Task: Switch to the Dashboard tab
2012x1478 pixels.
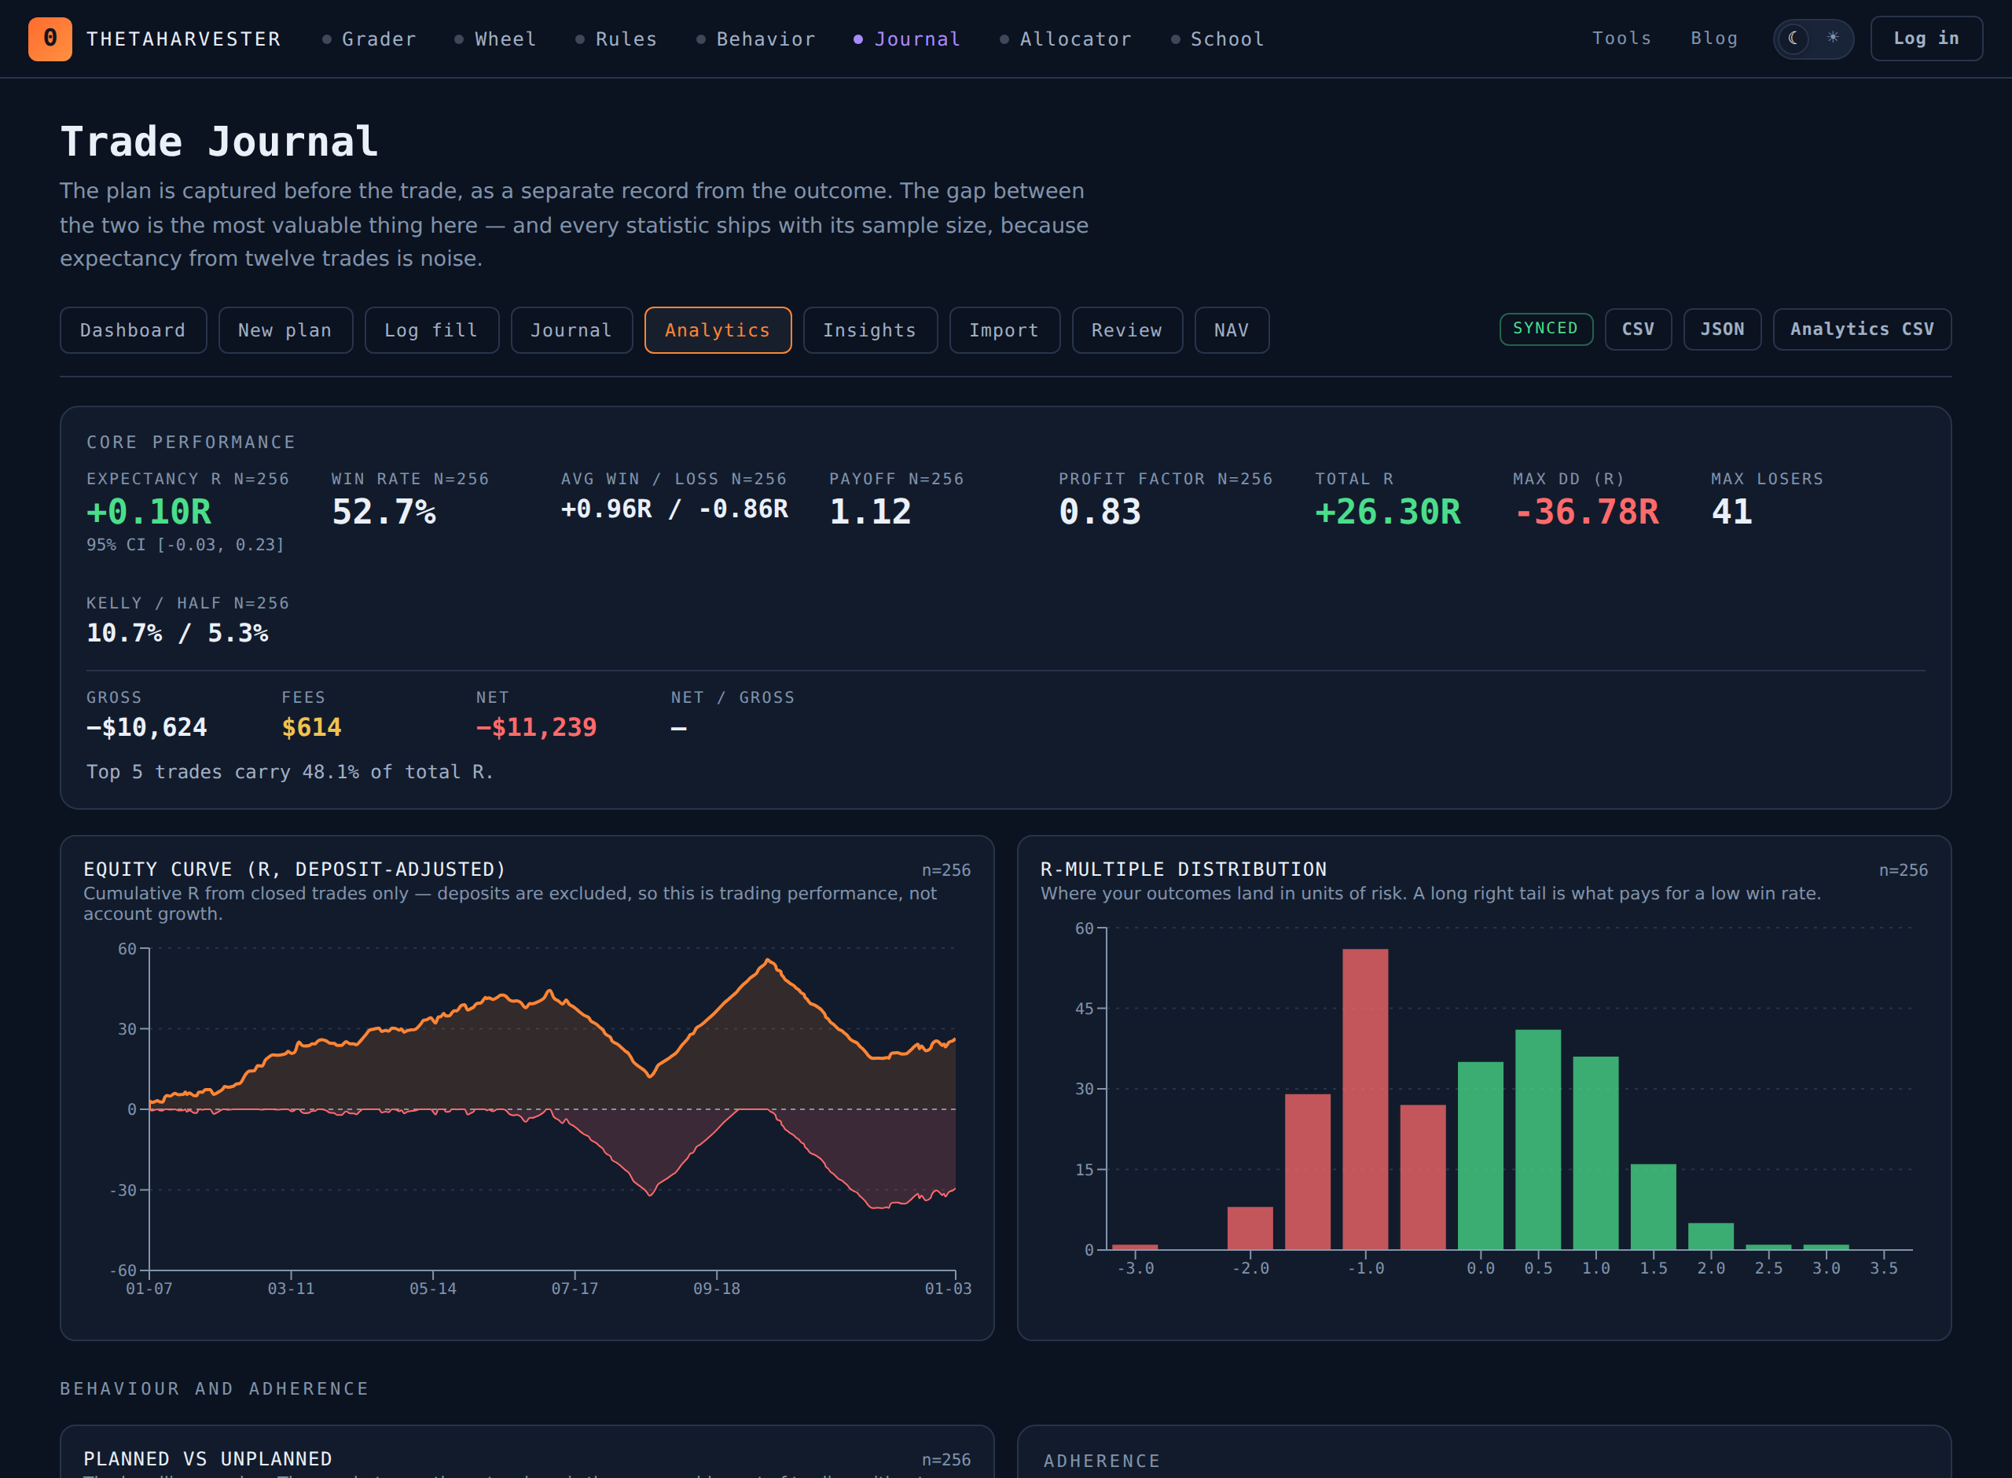Action: pos(134,330)
